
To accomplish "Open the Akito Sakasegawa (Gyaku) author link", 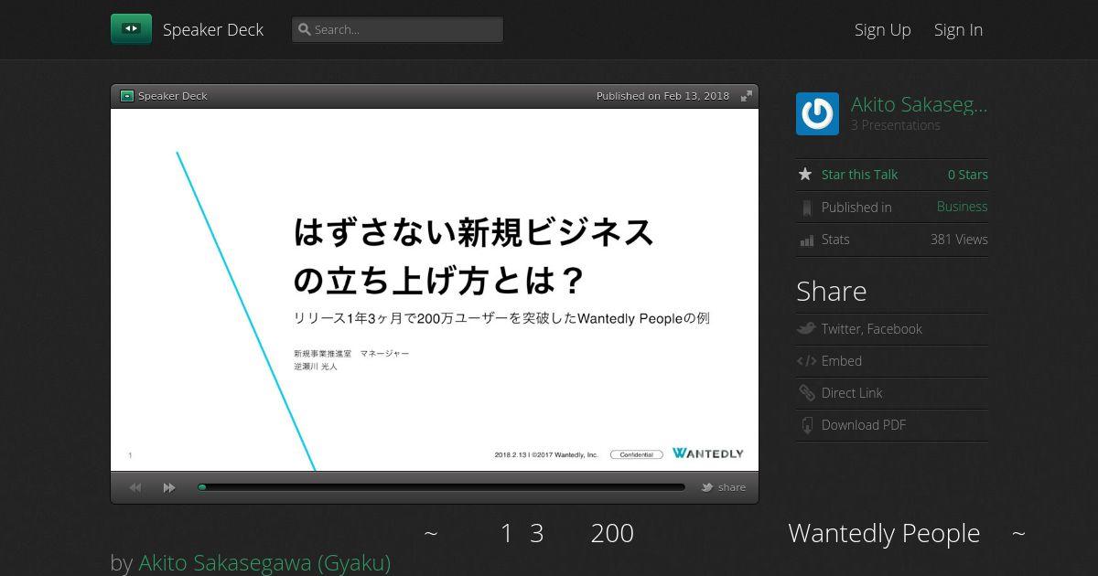I will (264, 562).
